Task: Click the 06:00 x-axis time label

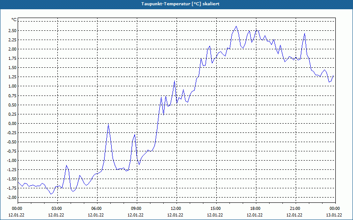Action: point(96,209)
